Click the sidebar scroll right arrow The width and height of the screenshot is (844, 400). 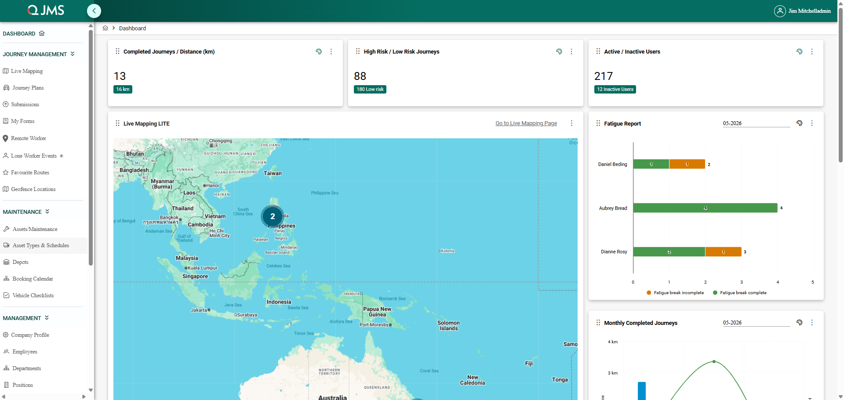pyautogui.click(x=84, y=396)
